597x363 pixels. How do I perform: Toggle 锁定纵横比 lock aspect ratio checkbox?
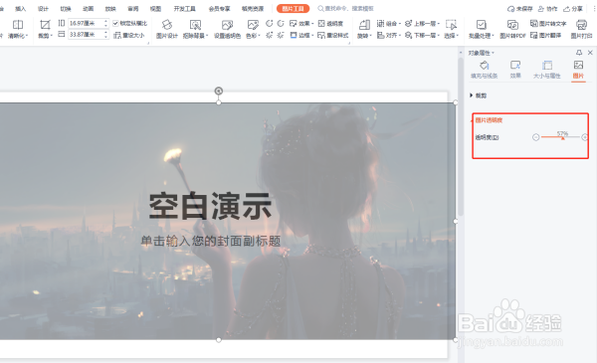pos(115,24)
